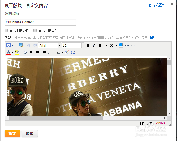Screen dimensions: 177x141
Task: Insert a table with the edit-table icon
Action: 67,52
